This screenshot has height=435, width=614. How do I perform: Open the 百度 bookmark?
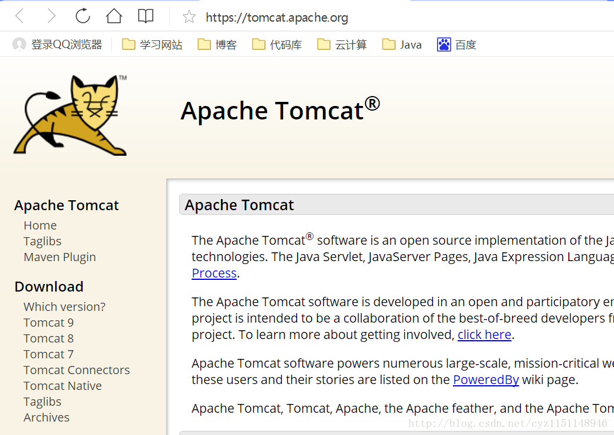456,44
